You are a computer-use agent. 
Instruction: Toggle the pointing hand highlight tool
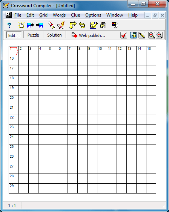[x=134, y=35]
